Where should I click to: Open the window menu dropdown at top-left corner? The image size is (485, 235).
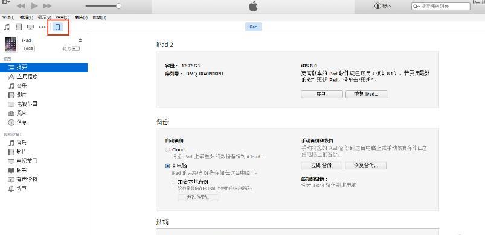[x=6, y=2]
